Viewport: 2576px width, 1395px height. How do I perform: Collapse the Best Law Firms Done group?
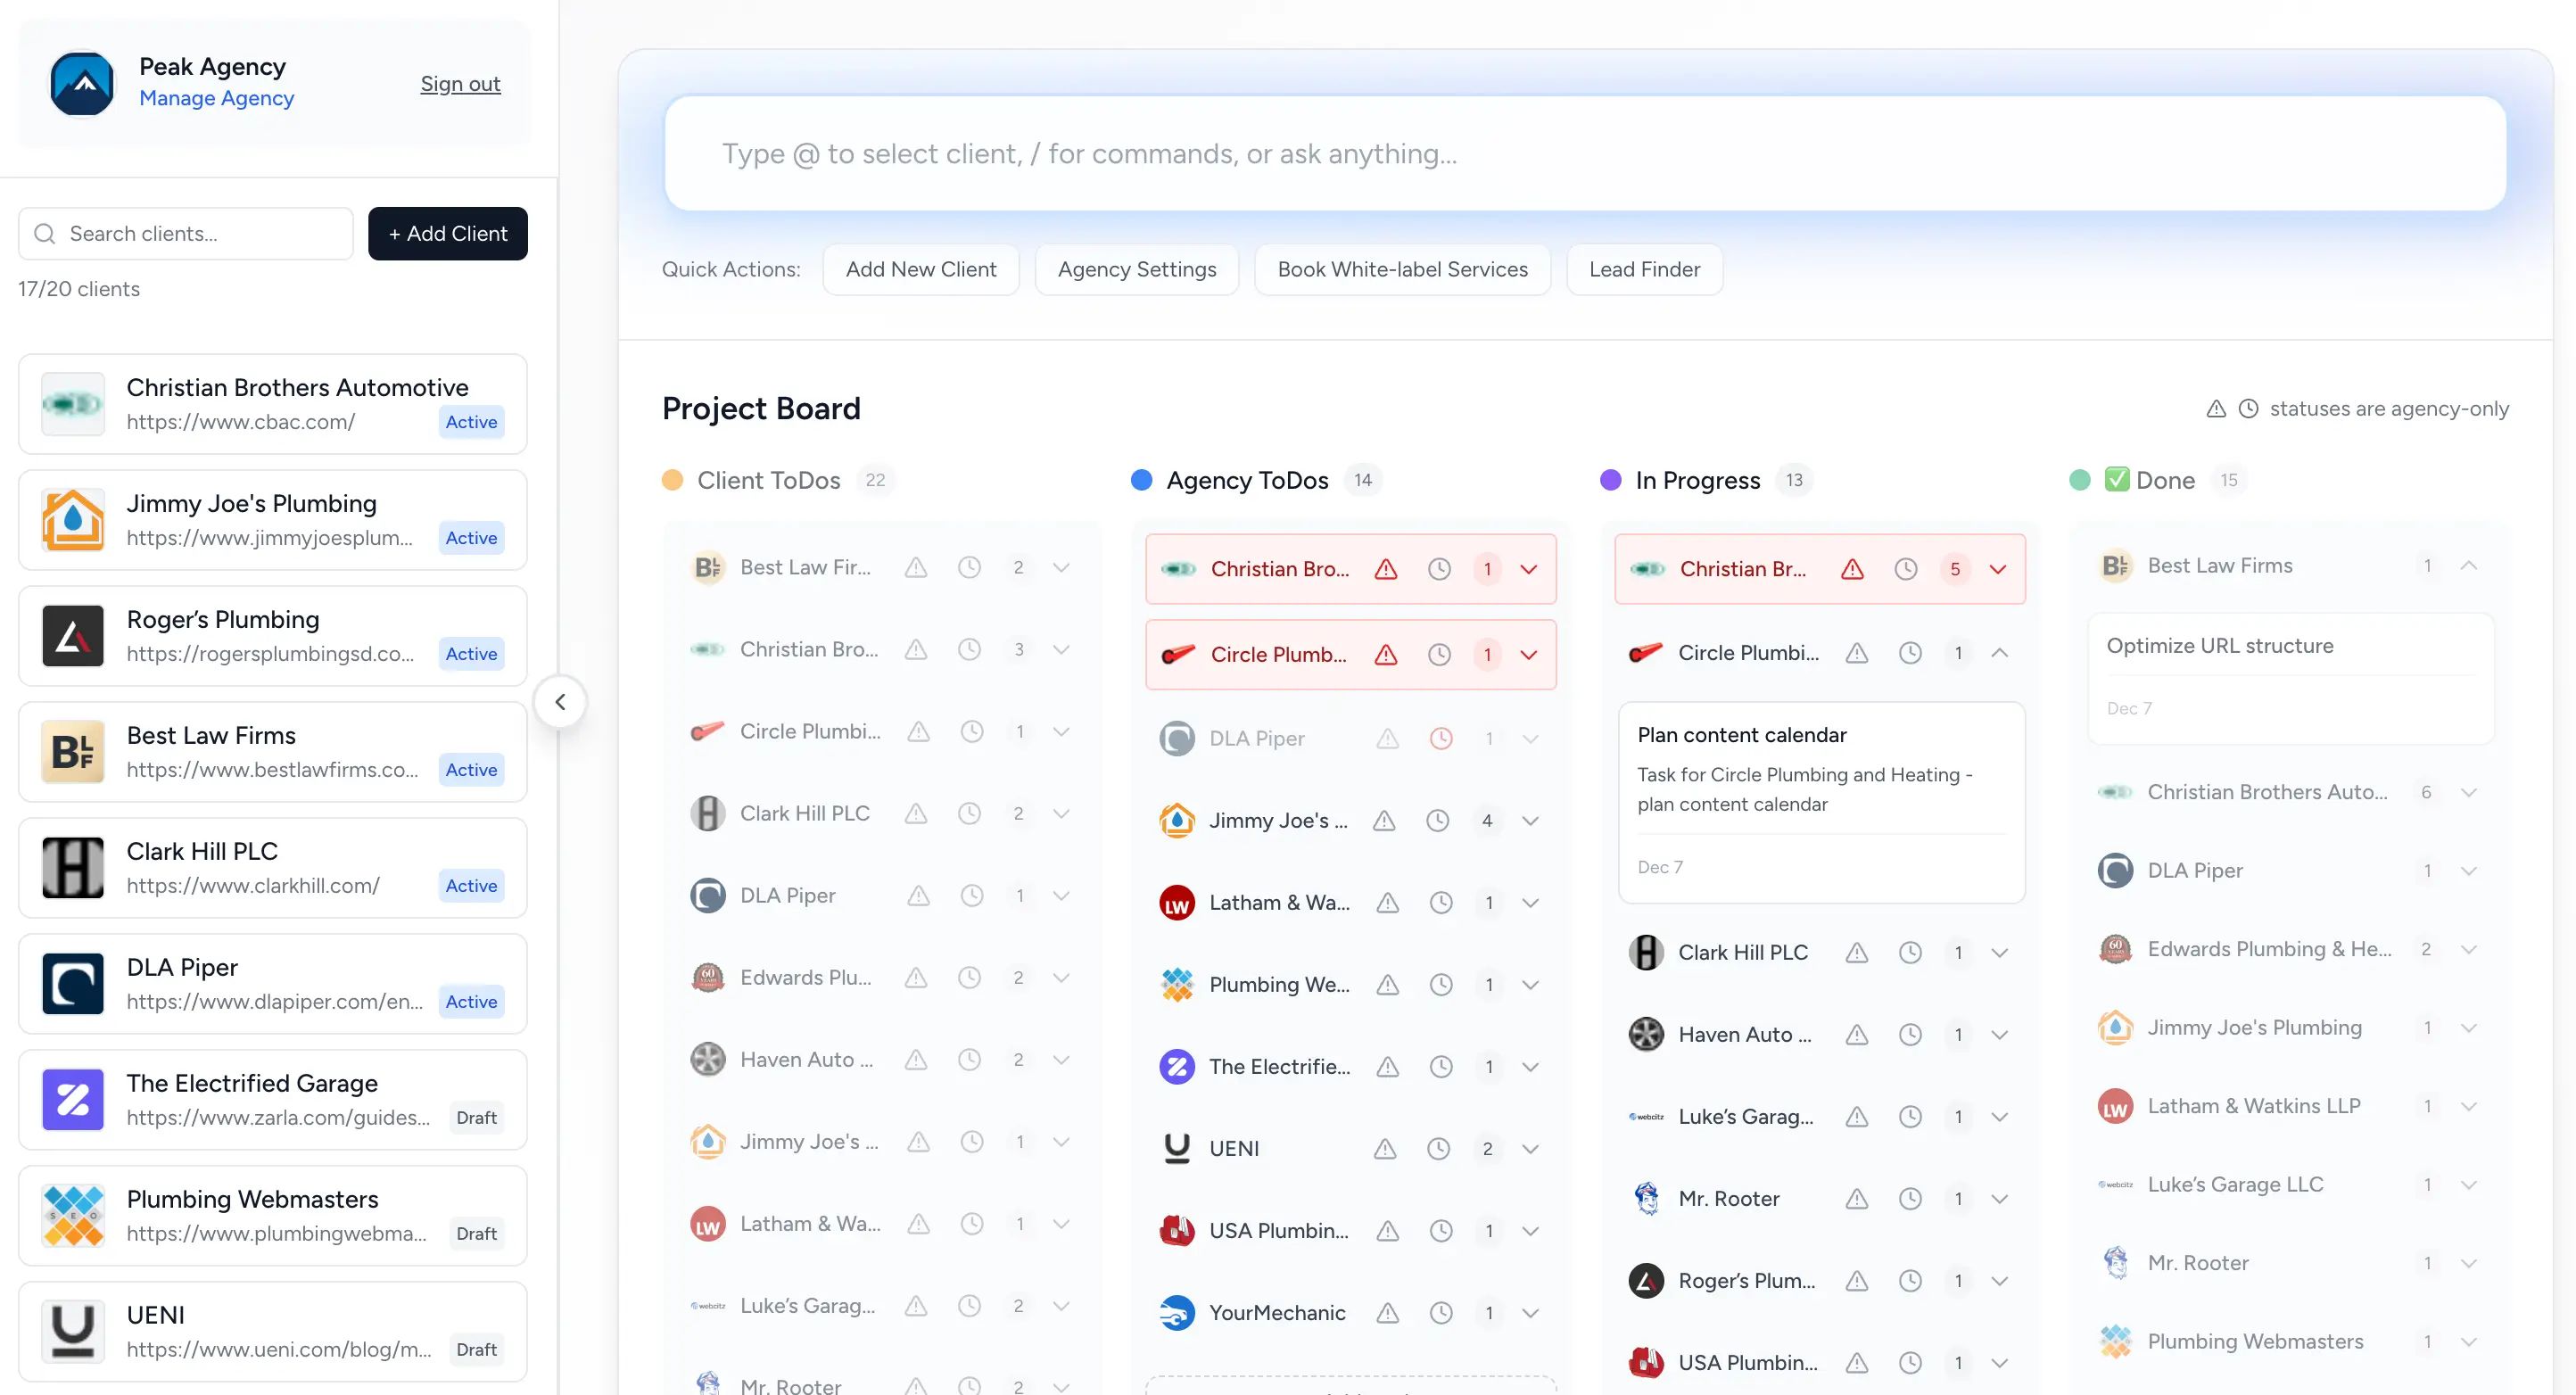coord(2469,566)
